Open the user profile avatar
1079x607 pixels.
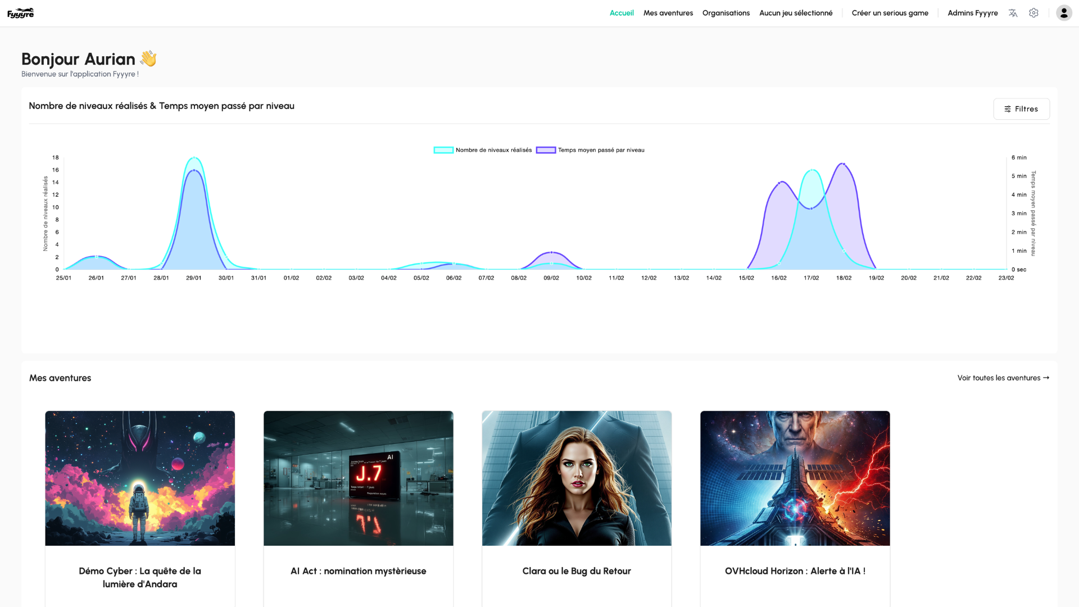(x=1063, y=13)
